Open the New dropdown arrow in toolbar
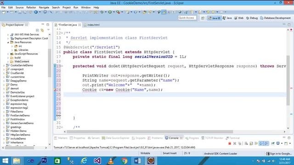The image size is (294, 165). 7,12
